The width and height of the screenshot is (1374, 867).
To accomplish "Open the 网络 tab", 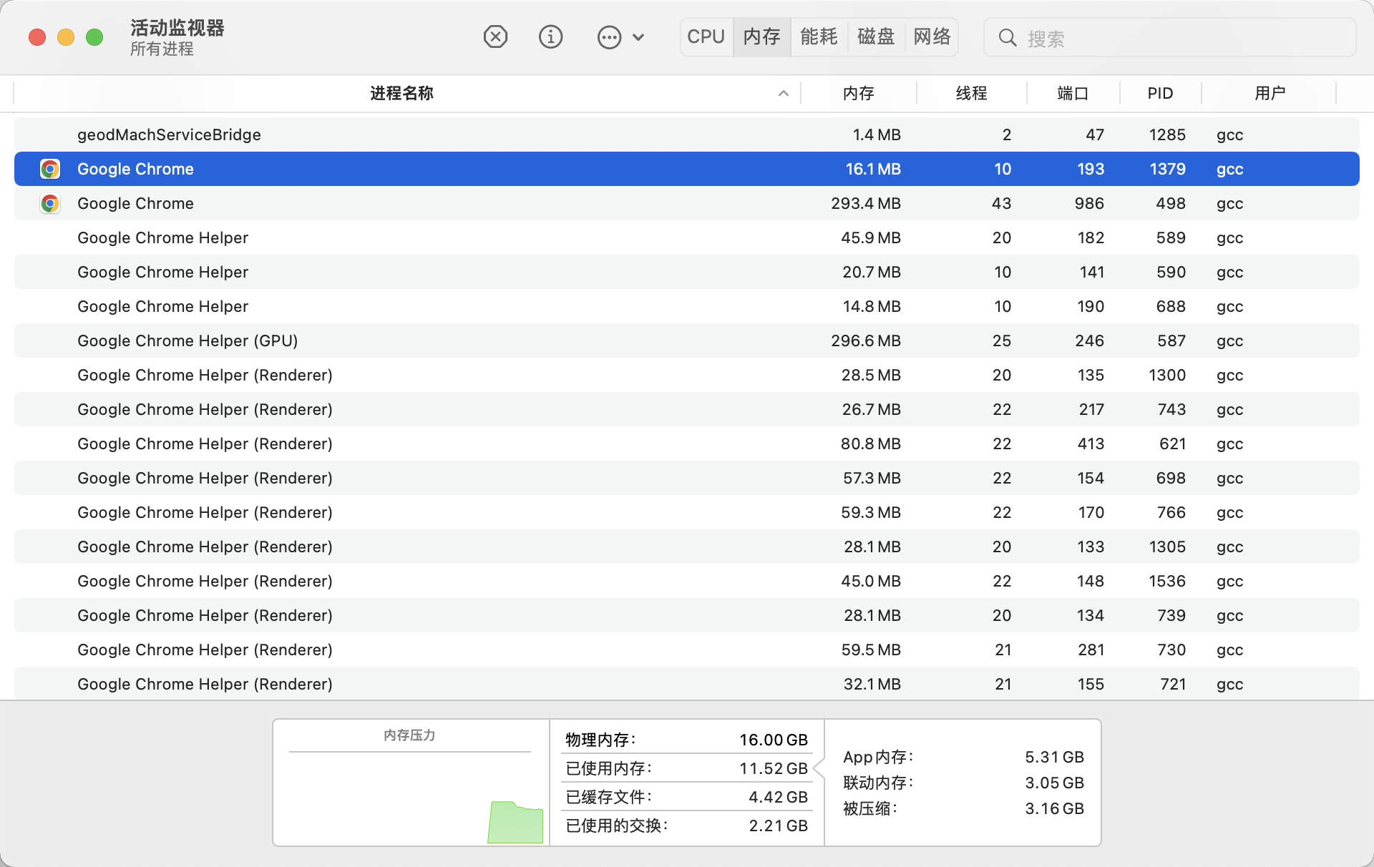I will [x=932, y=36].
